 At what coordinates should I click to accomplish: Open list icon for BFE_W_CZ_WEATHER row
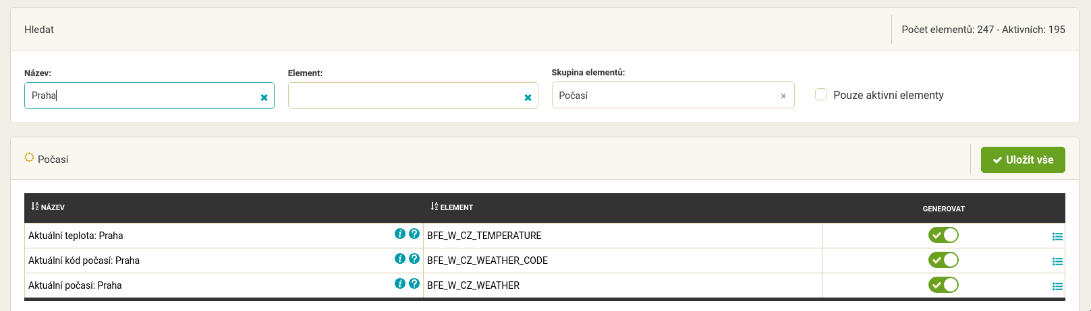[x=1057, y=286]
